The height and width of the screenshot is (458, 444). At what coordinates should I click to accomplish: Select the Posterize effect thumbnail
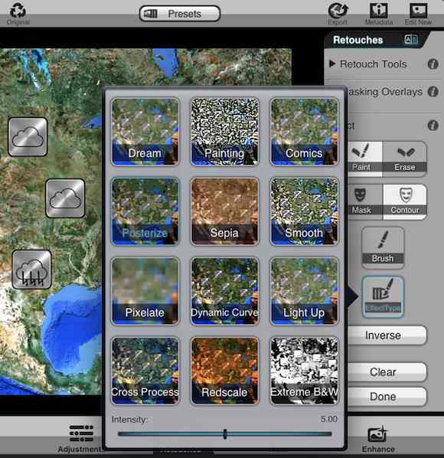point(145,211)
